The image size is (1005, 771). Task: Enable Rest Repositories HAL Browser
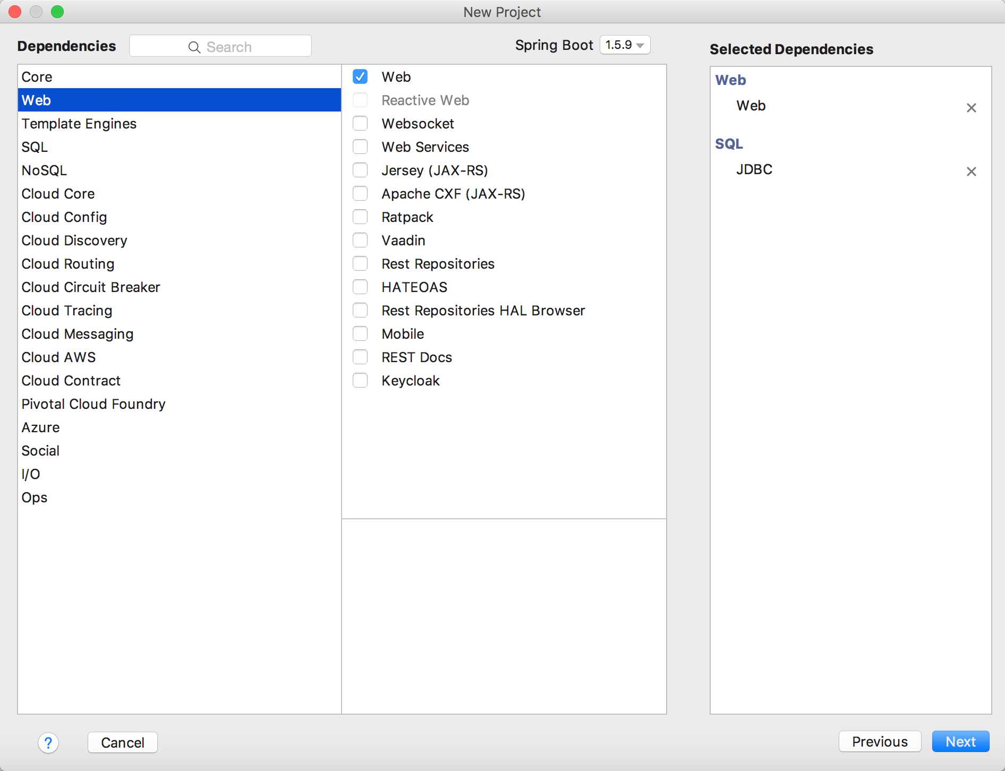(360, 310)
